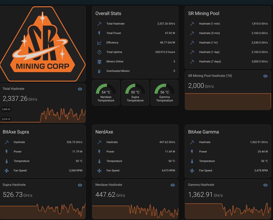Click the BitAxe Supra fan speed icon
The image size is (273, 220).
point(6,171)
